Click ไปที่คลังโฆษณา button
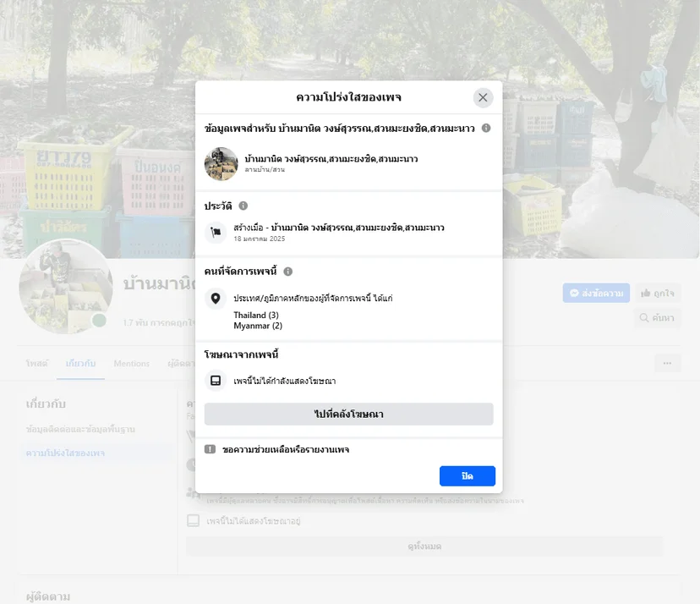 click(348, 415)
